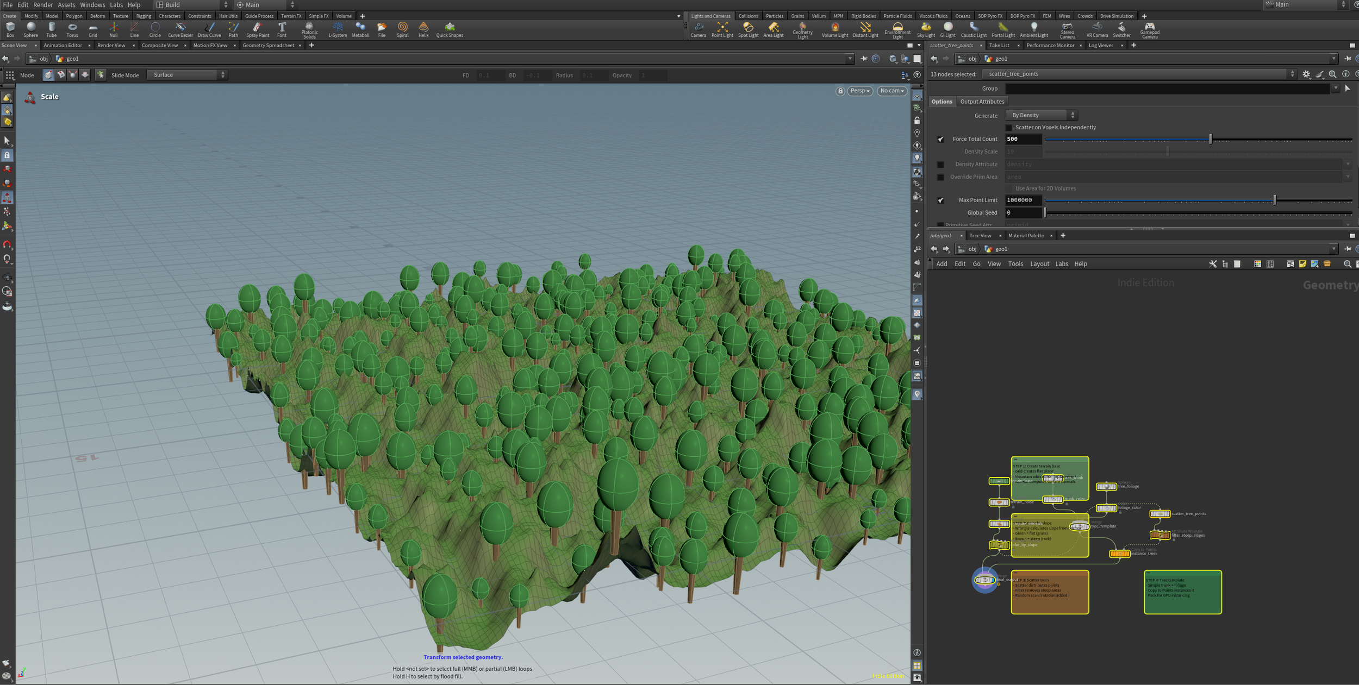Create a Null with the shelf tool

point(113,30)
